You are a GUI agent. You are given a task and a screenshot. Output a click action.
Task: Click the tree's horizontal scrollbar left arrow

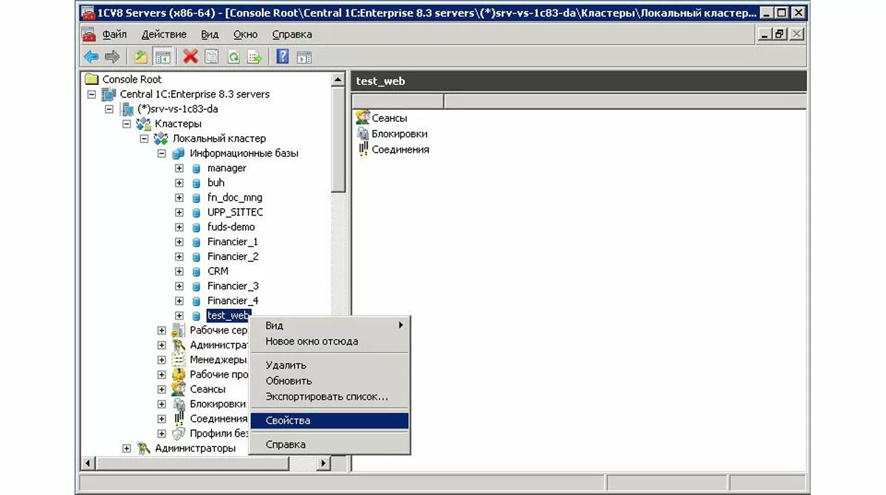click(x=88, y=463)
